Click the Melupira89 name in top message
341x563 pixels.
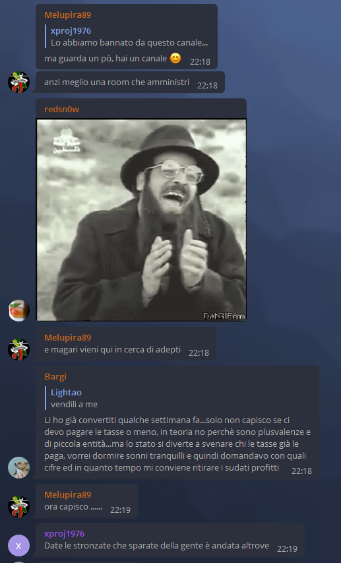click(x=67, y=15)
